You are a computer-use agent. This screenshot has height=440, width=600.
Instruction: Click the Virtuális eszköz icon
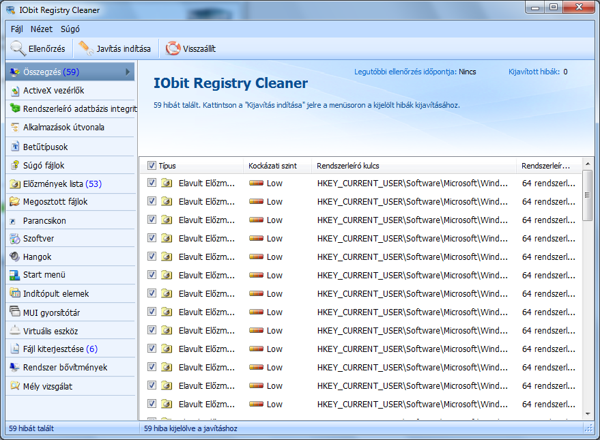pos(15,330)
